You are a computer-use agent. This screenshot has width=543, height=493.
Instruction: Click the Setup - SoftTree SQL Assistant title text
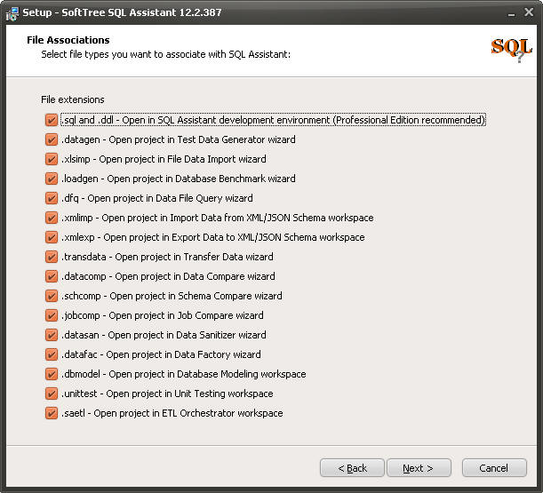click(122, 12)
